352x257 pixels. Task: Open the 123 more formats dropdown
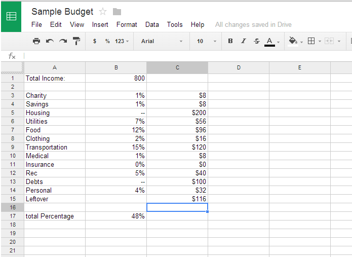(x=122, y=41)
